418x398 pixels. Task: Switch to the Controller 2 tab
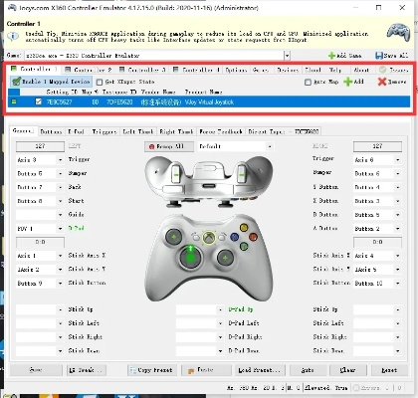click(x=89, y=70)
